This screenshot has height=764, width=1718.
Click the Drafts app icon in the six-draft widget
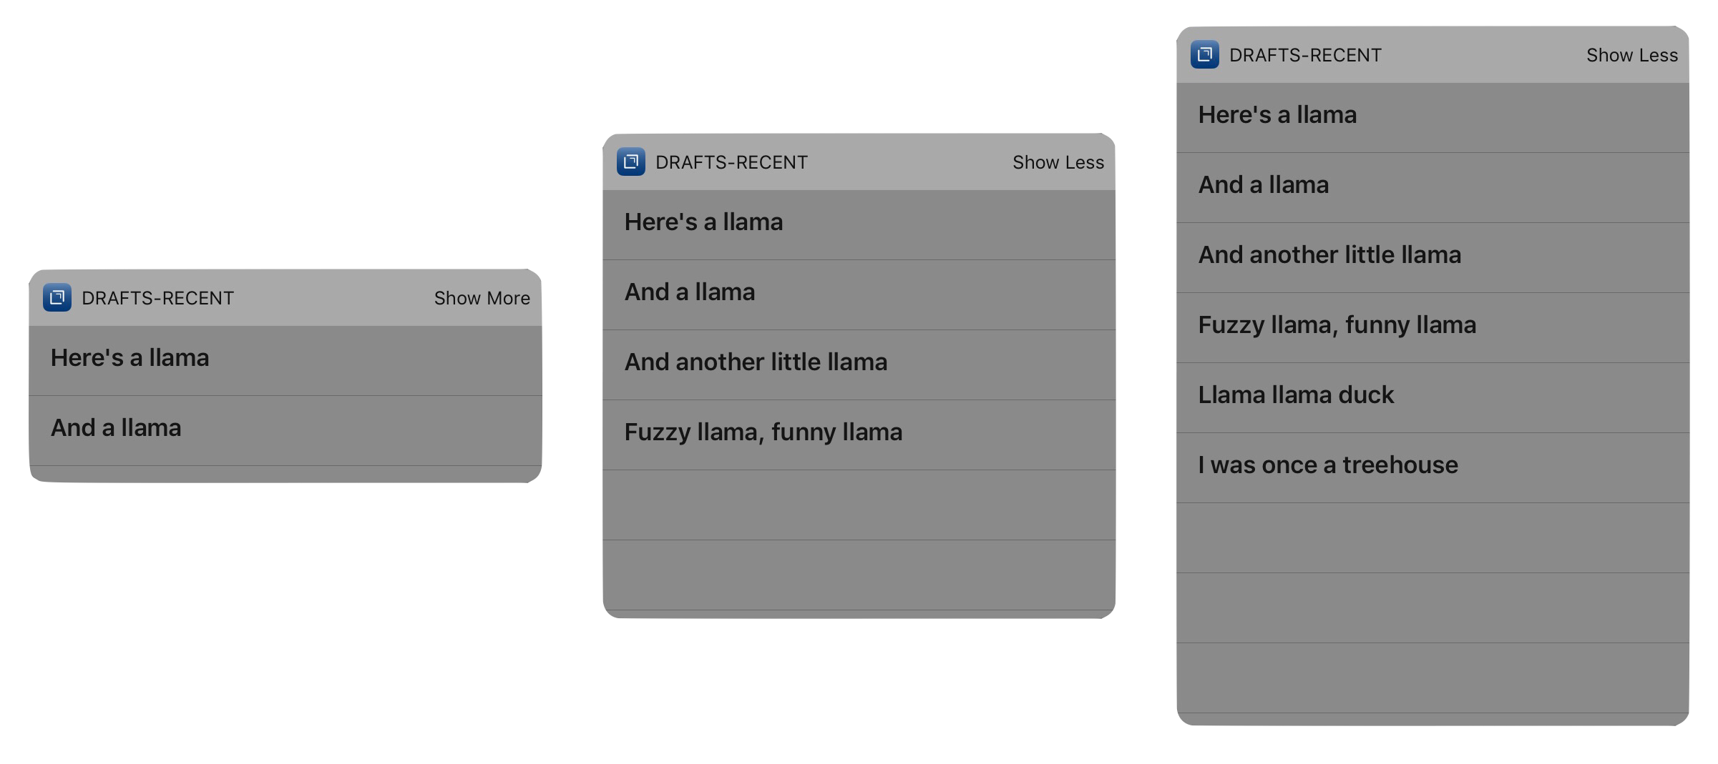point(1205,55)
